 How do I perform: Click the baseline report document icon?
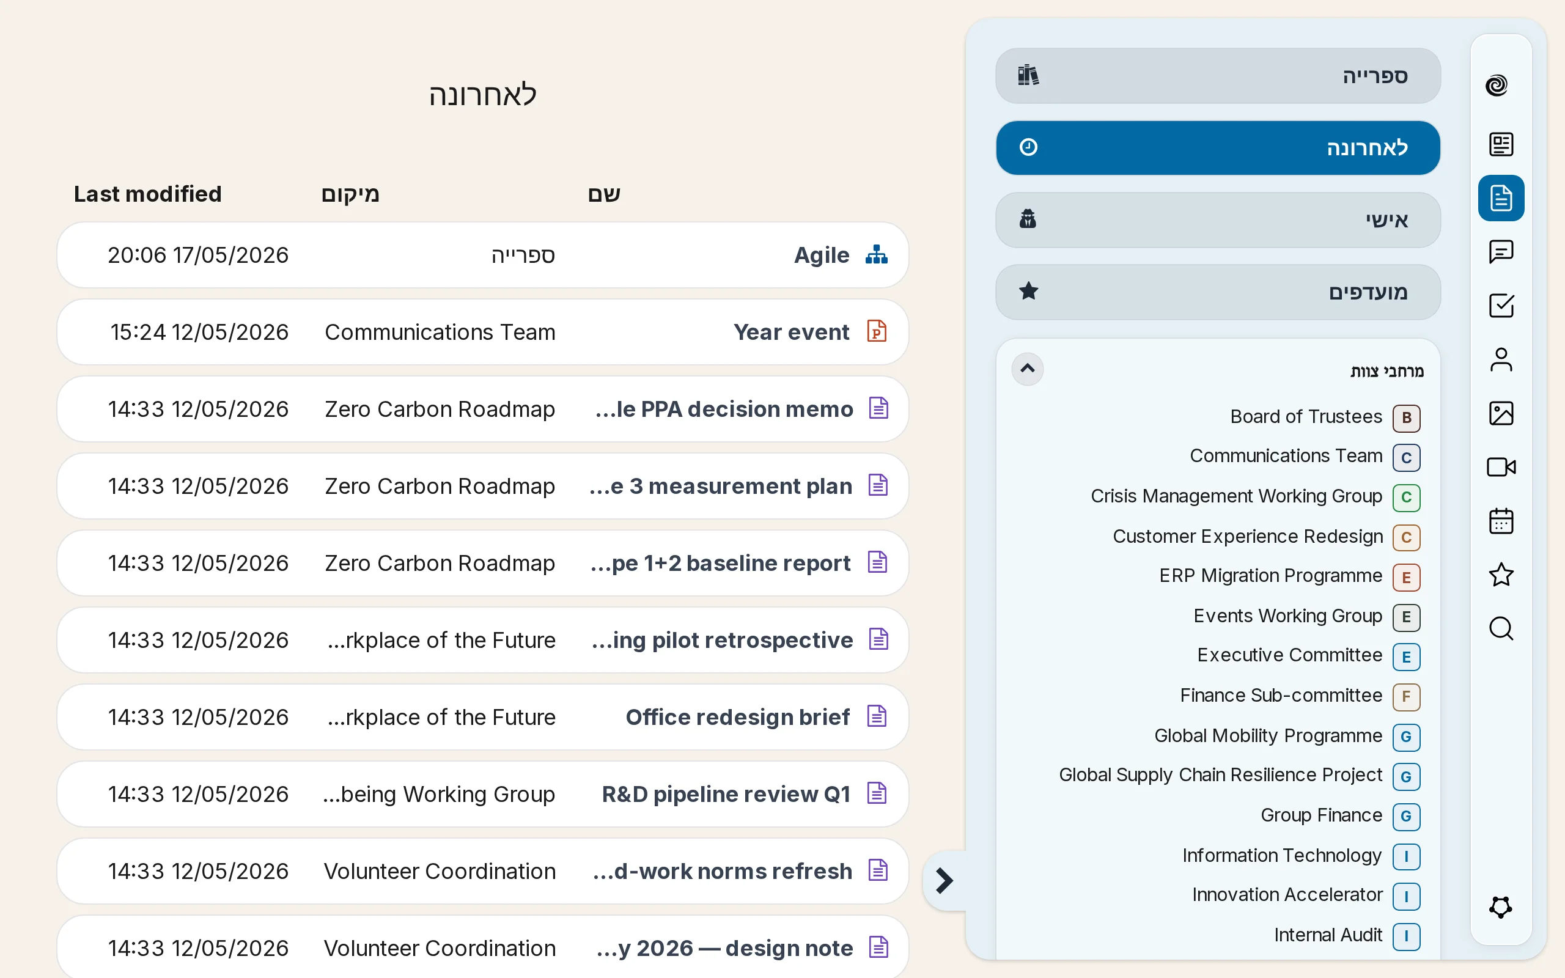(x=878, y=562)
